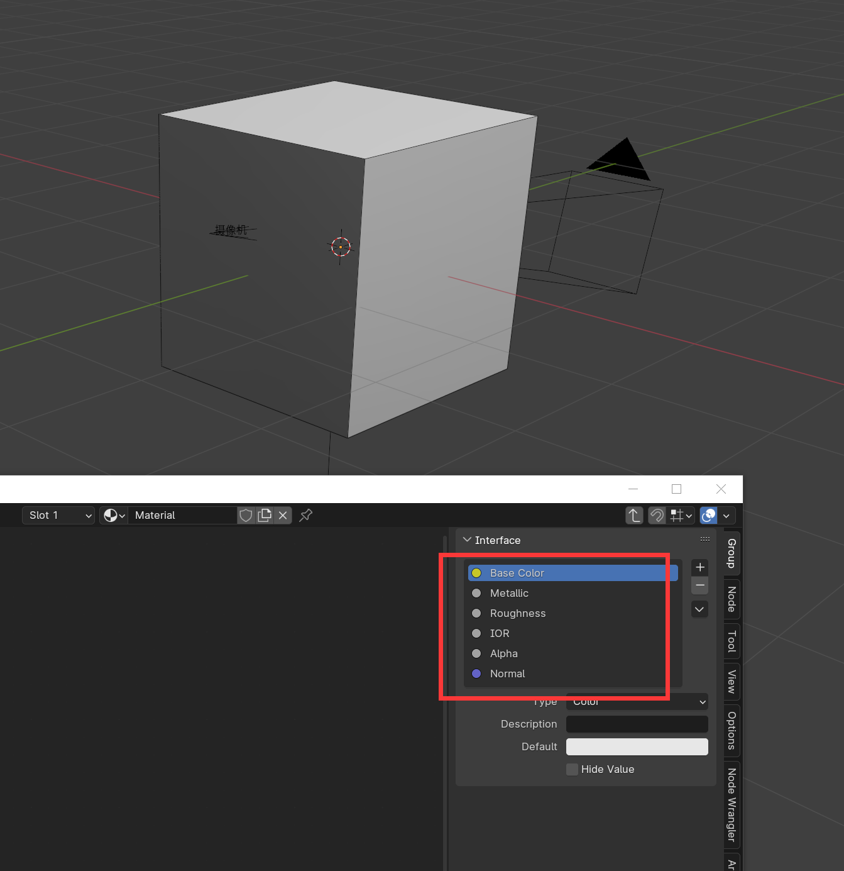844x871 pixels.
Task: Select the Normal socket row
Action: pos(573,674)
